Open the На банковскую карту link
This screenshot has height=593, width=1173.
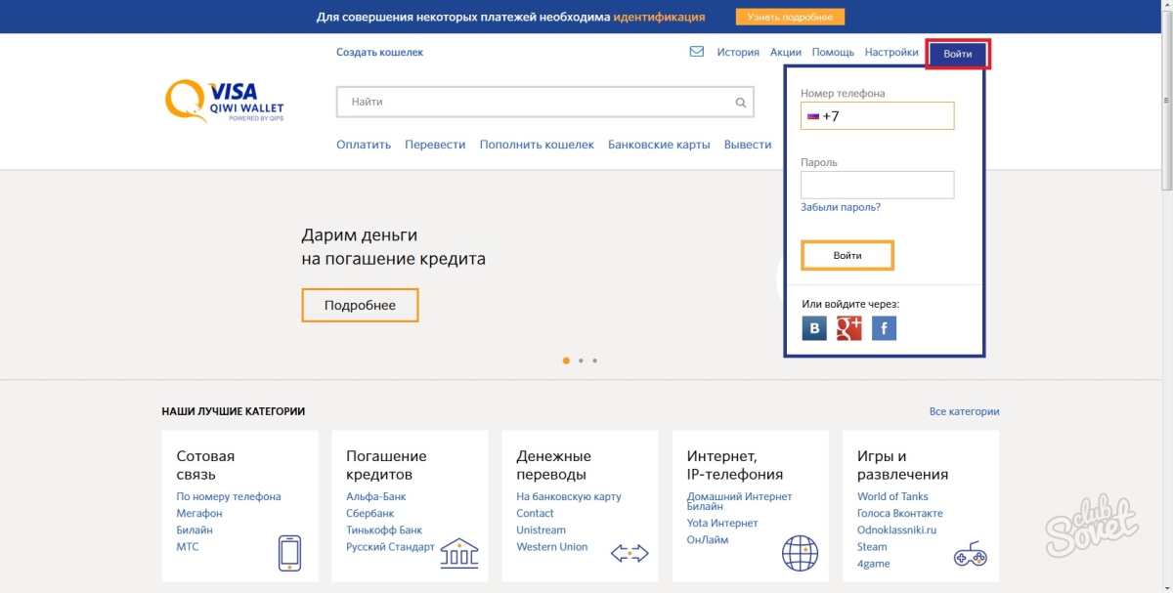569,496
